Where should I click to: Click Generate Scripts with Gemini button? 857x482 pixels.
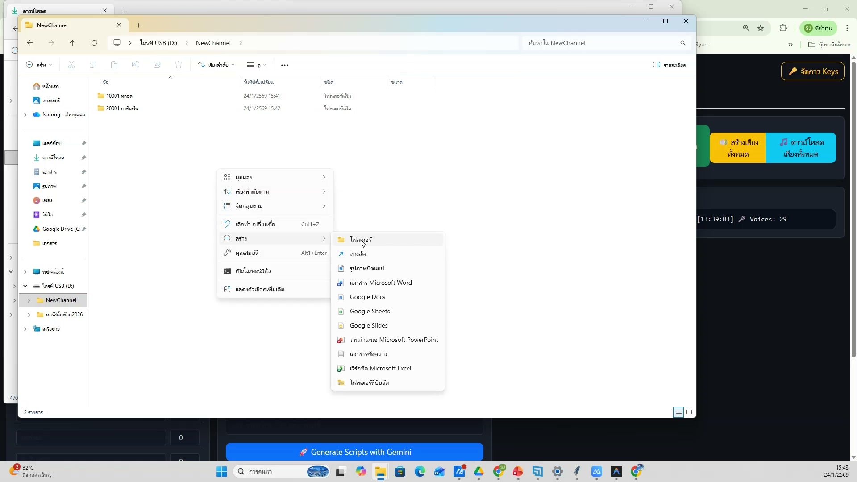pos(354,452)
